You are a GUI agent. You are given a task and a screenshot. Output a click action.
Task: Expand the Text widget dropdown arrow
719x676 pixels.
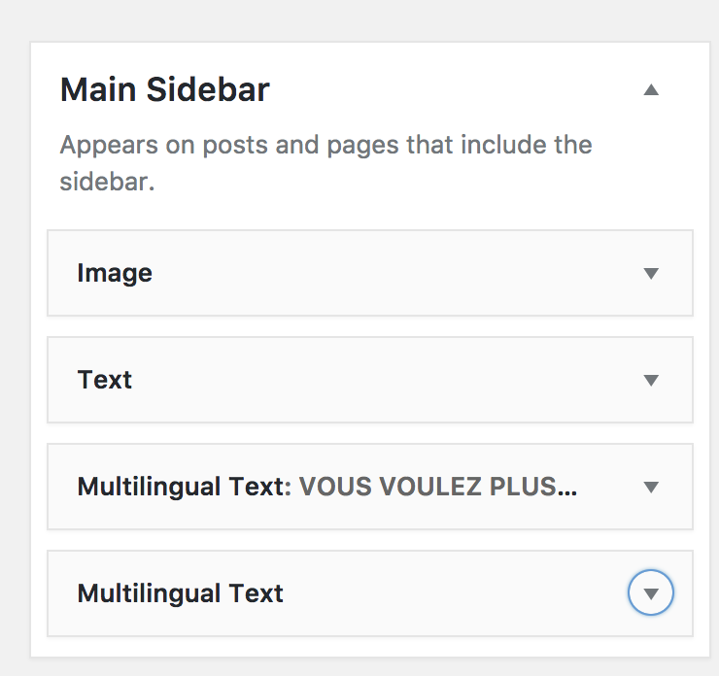tap(651, 381)
